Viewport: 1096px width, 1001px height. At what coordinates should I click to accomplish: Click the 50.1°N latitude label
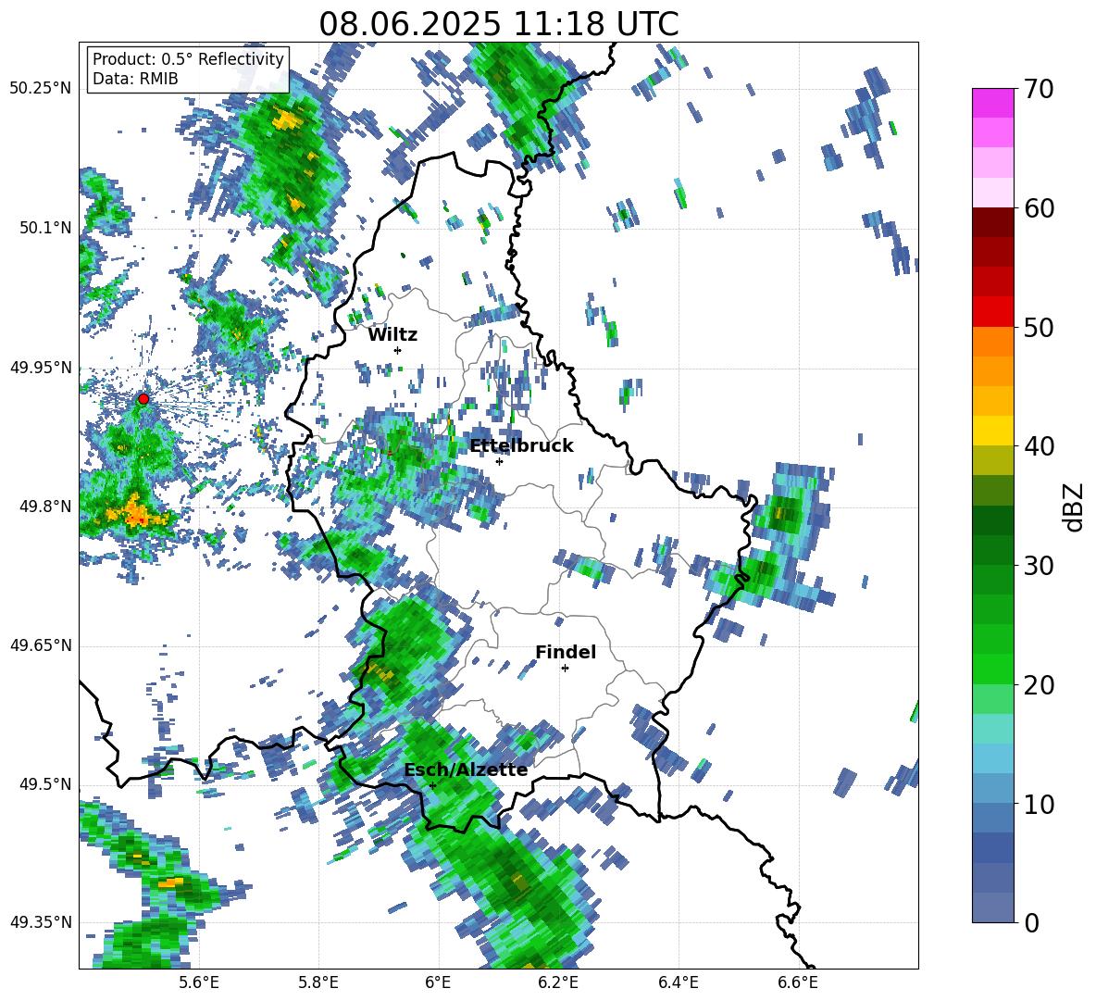click(x=46, y=228)
